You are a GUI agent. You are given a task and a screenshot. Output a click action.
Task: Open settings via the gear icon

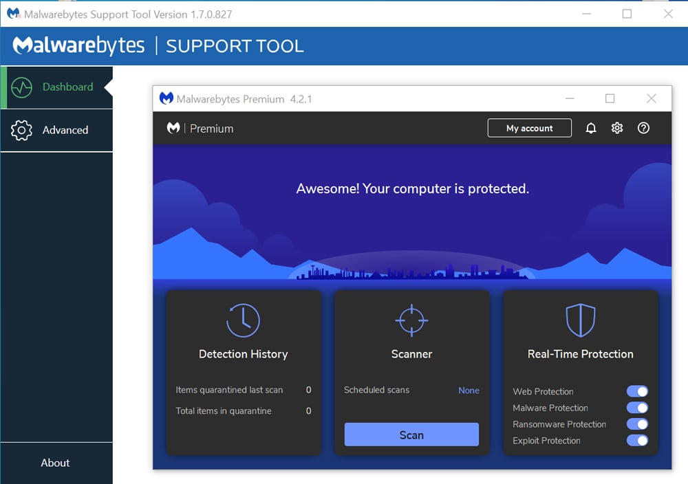[x=617, y=129]
